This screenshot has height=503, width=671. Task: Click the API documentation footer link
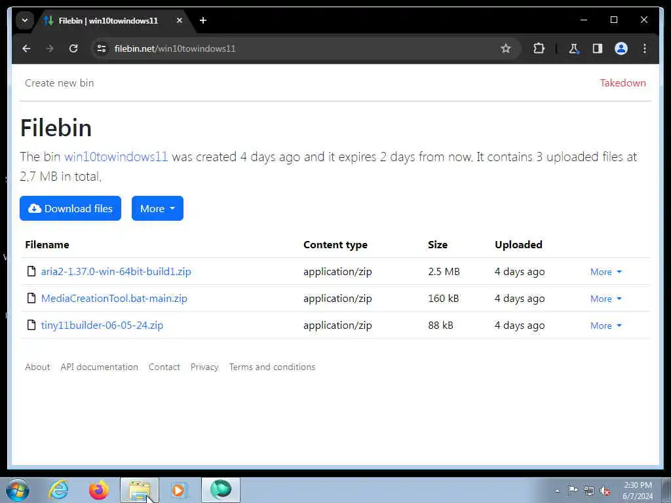point(100,367)
